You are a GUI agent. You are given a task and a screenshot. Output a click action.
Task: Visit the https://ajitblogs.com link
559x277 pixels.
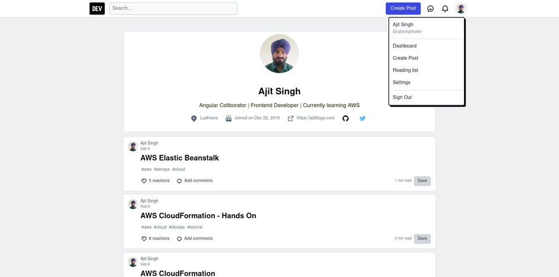tap(316, 118)
